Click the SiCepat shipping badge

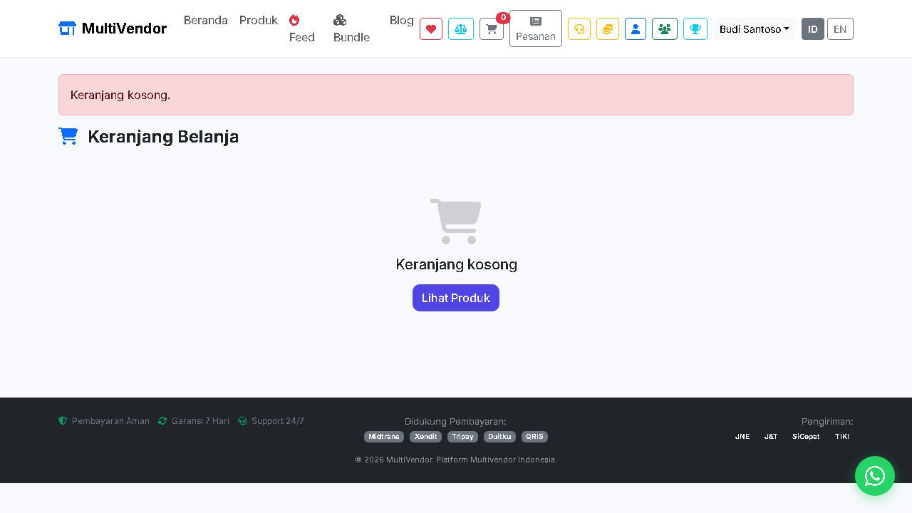click(806, 437)
